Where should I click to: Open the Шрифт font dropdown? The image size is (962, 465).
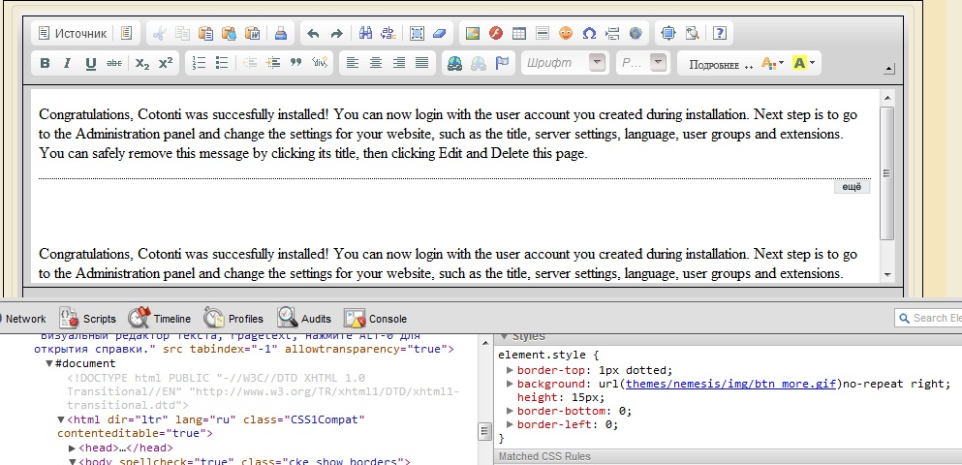click(565, 63)
